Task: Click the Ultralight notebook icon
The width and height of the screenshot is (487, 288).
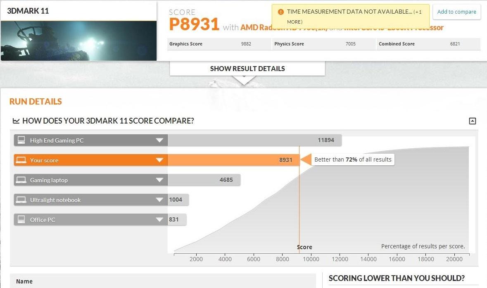Action: (x=21, y=200)
